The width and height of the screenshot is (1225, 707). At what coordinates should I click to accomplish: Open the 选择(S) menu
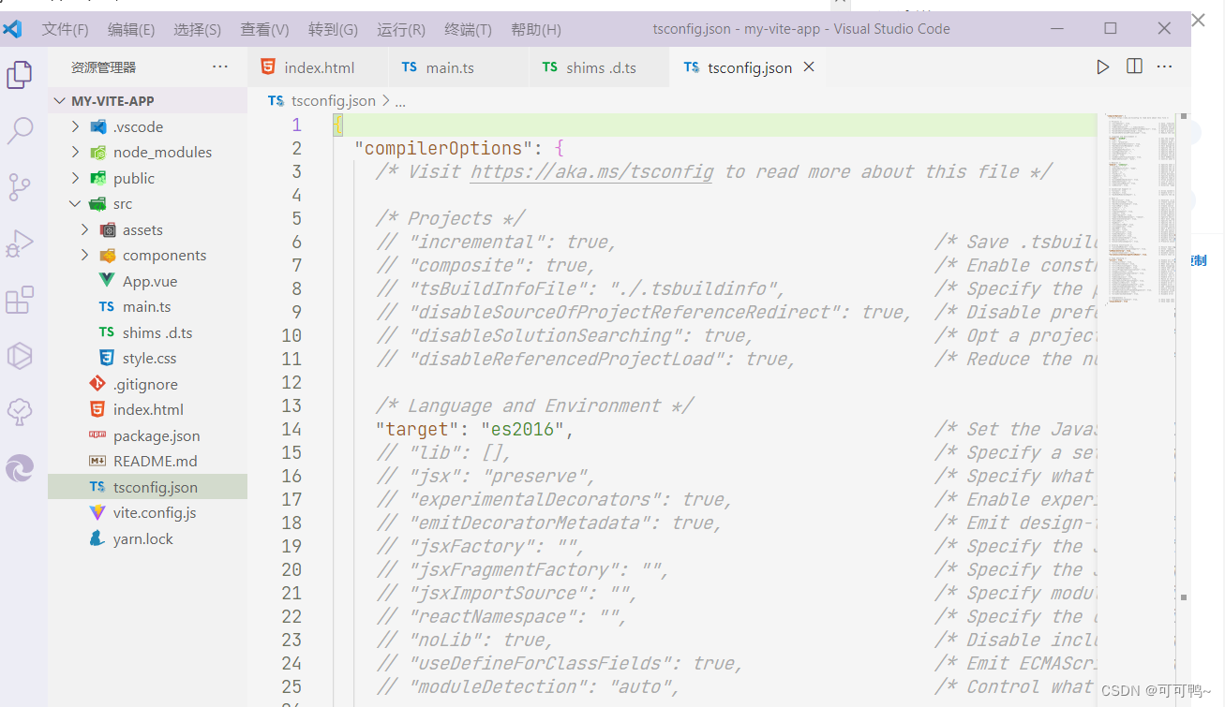coord(197,30)
